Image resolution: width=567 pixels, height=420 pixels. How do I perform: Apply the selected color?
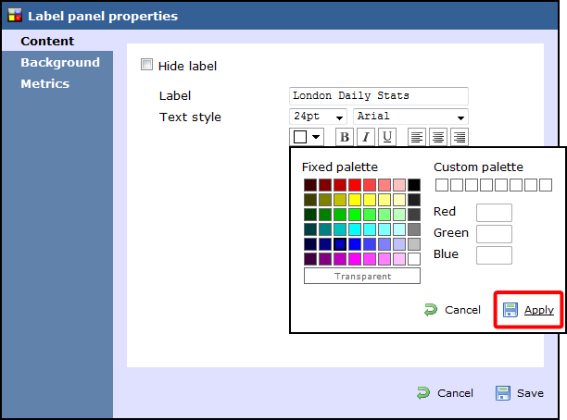pos(538,310)
